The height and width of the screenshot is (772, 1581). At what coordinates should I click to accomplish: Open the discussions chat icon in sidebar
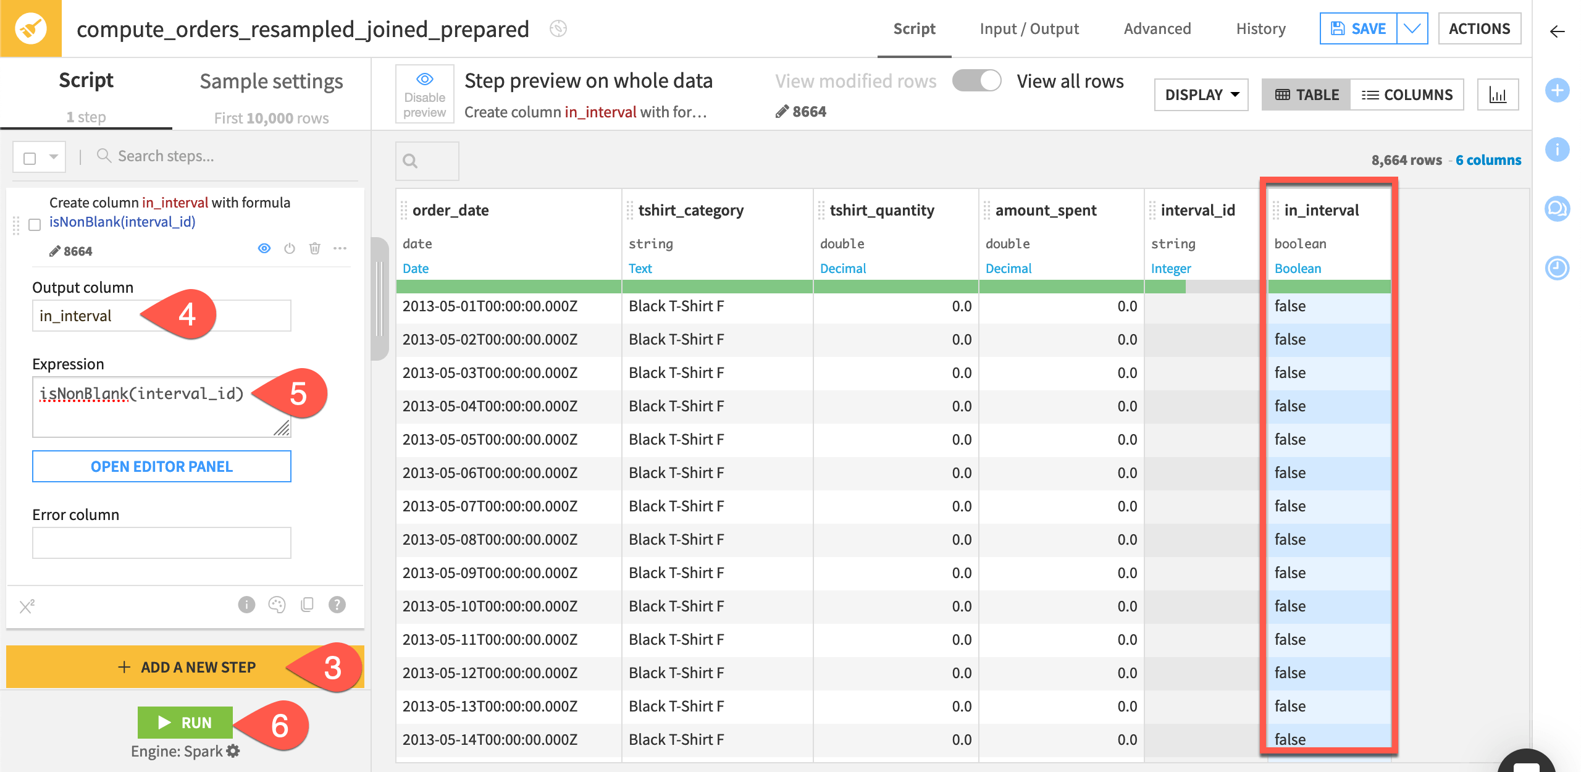[1557, 208]
